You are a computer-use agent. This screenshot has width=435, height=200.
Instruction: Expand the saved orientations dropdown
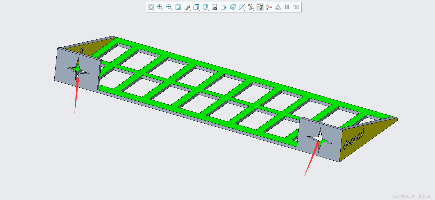[x=205, y=7]
